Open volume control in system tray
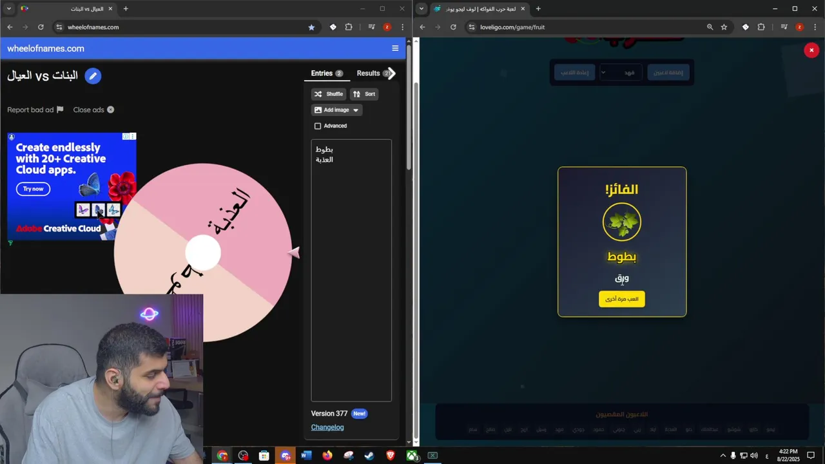The height and width of the screenshot is (464, 825). point(754,456)
